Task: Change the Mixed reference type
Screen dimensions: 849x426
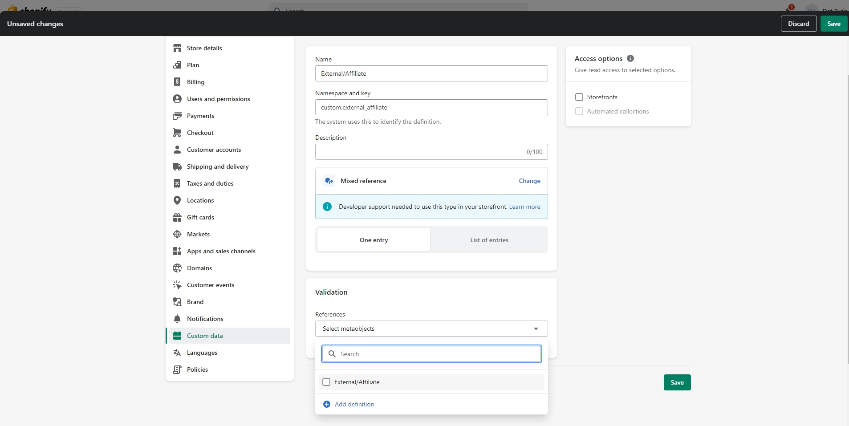Action: click(x=529, y=181)
